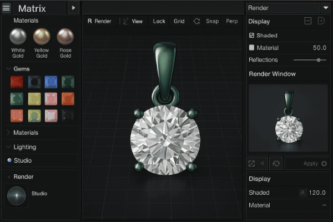Uncheck the Shaded checkbox

(251, 36)
